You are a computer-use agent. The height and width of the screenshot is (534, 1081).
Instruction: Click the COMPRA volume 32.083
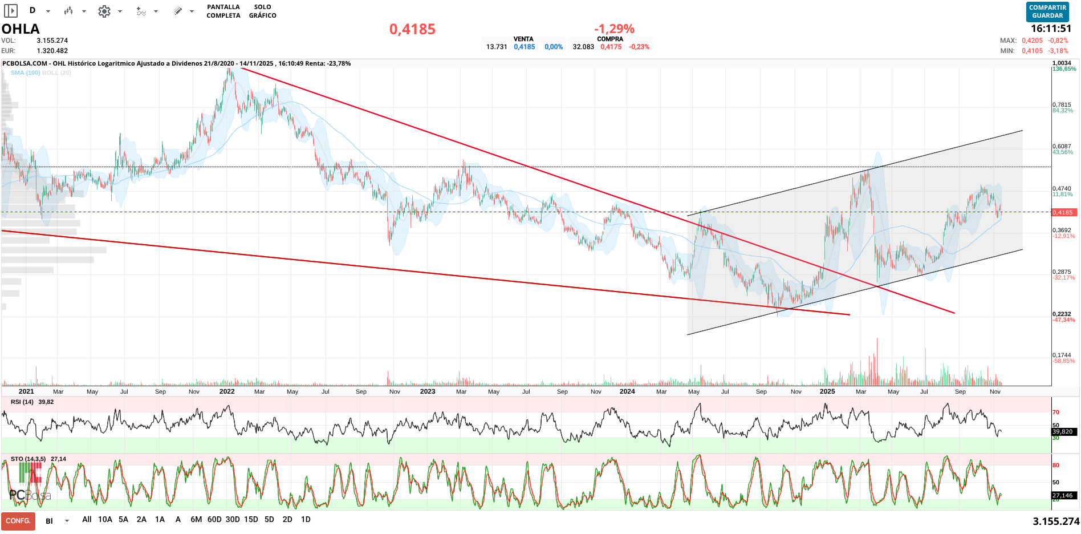tap(583, 47)
